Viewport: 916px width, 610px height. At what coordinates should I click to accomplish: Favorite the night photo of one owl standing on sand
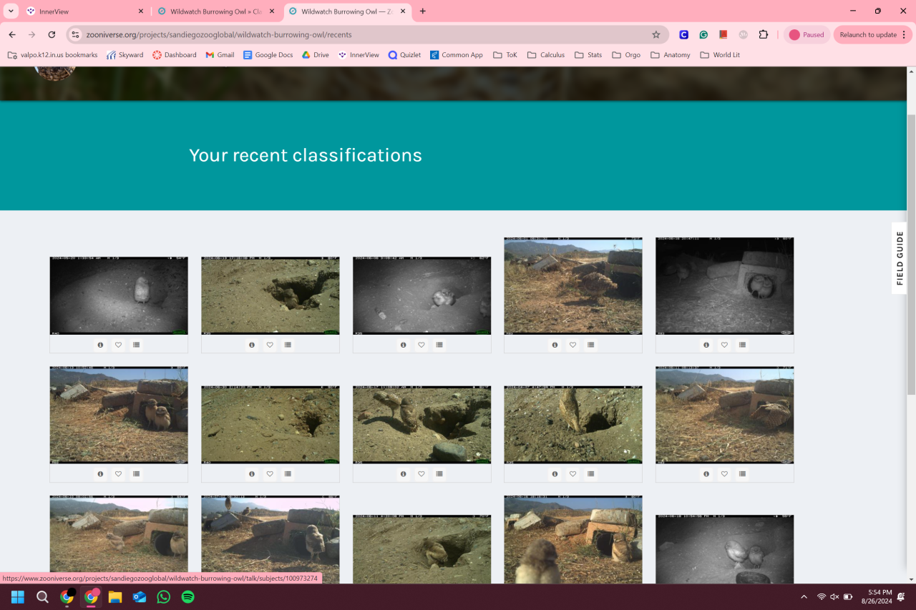pyautogui.click(x=118, y=345)
